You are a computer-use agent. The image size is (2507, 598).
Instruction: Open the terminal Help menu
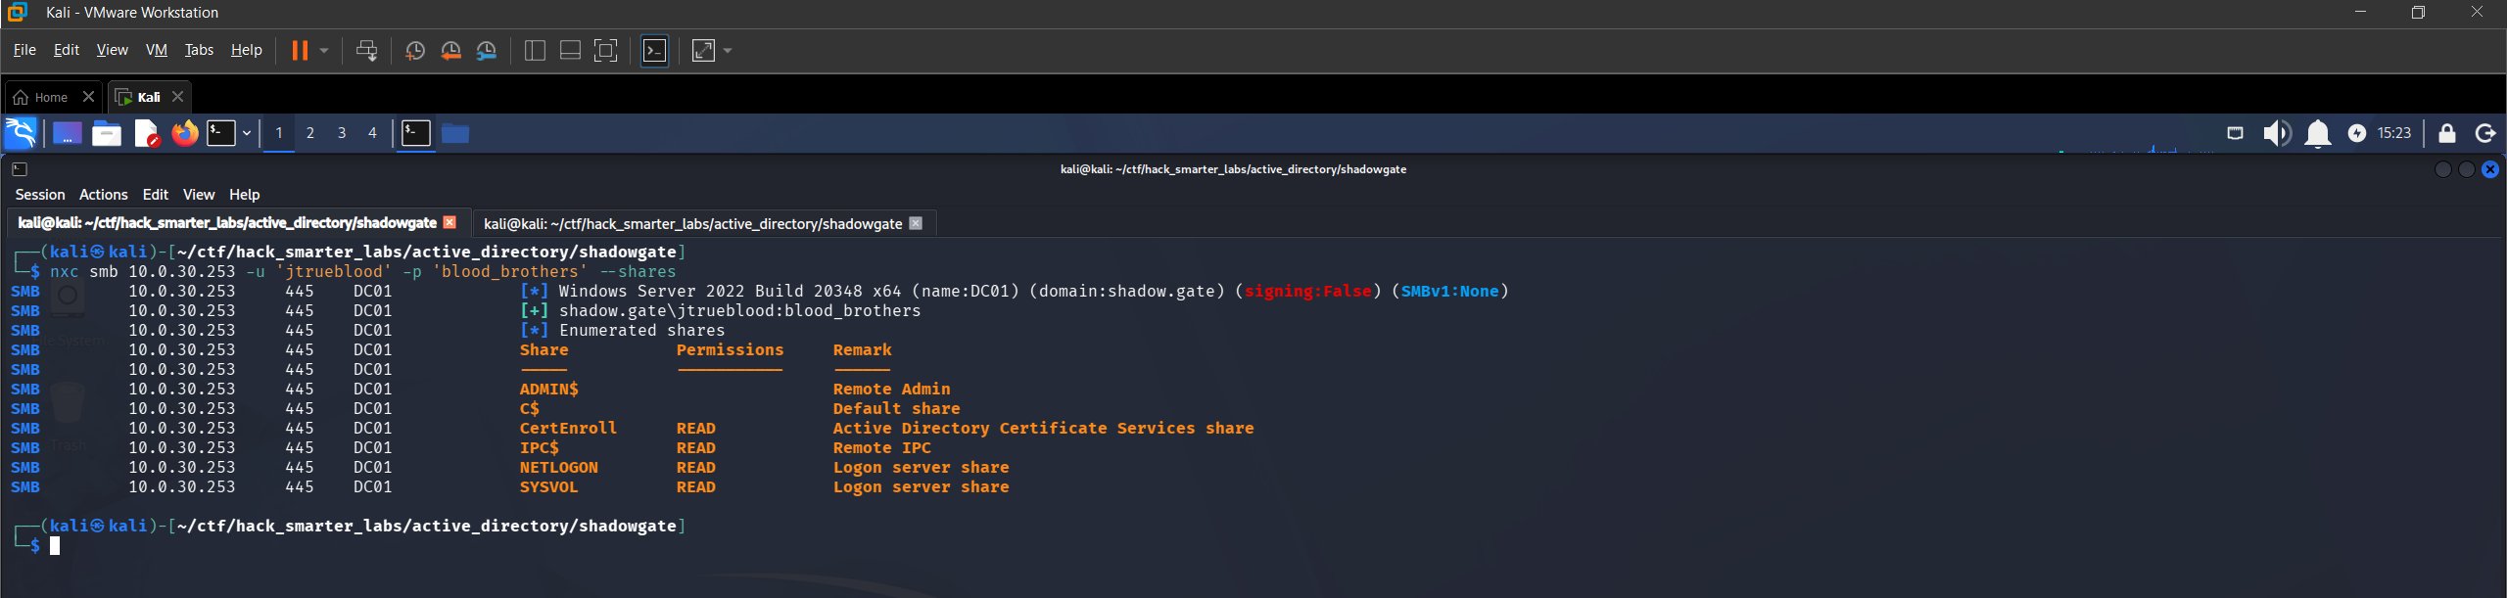[245, 195]
